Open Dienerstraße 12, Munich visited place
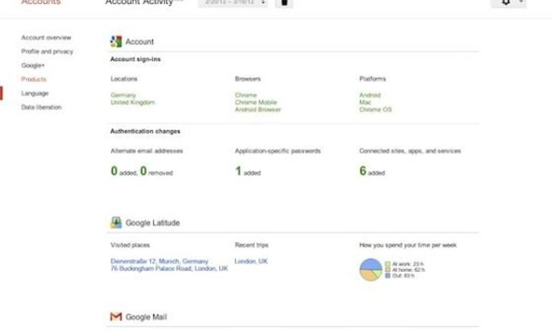The height and width of the screenshot is (331, 552). [x=159, y=261]
